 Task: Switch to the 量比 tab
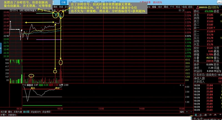tap(10, 112)
